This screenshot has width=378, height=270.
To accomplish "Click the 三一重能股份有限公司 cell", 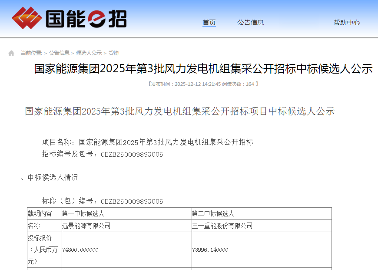I will coord(262,226).
